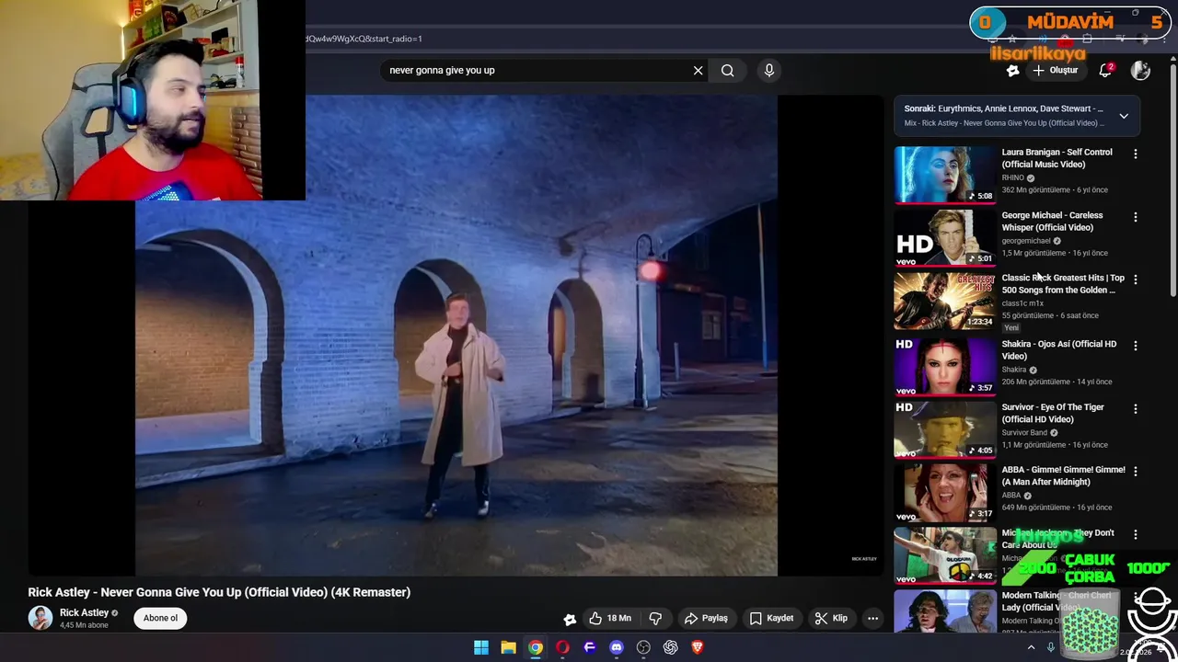Open options menu for Laura Branigan video
Viewport: 1178px width, 662px height.
tap(1135, 154)
